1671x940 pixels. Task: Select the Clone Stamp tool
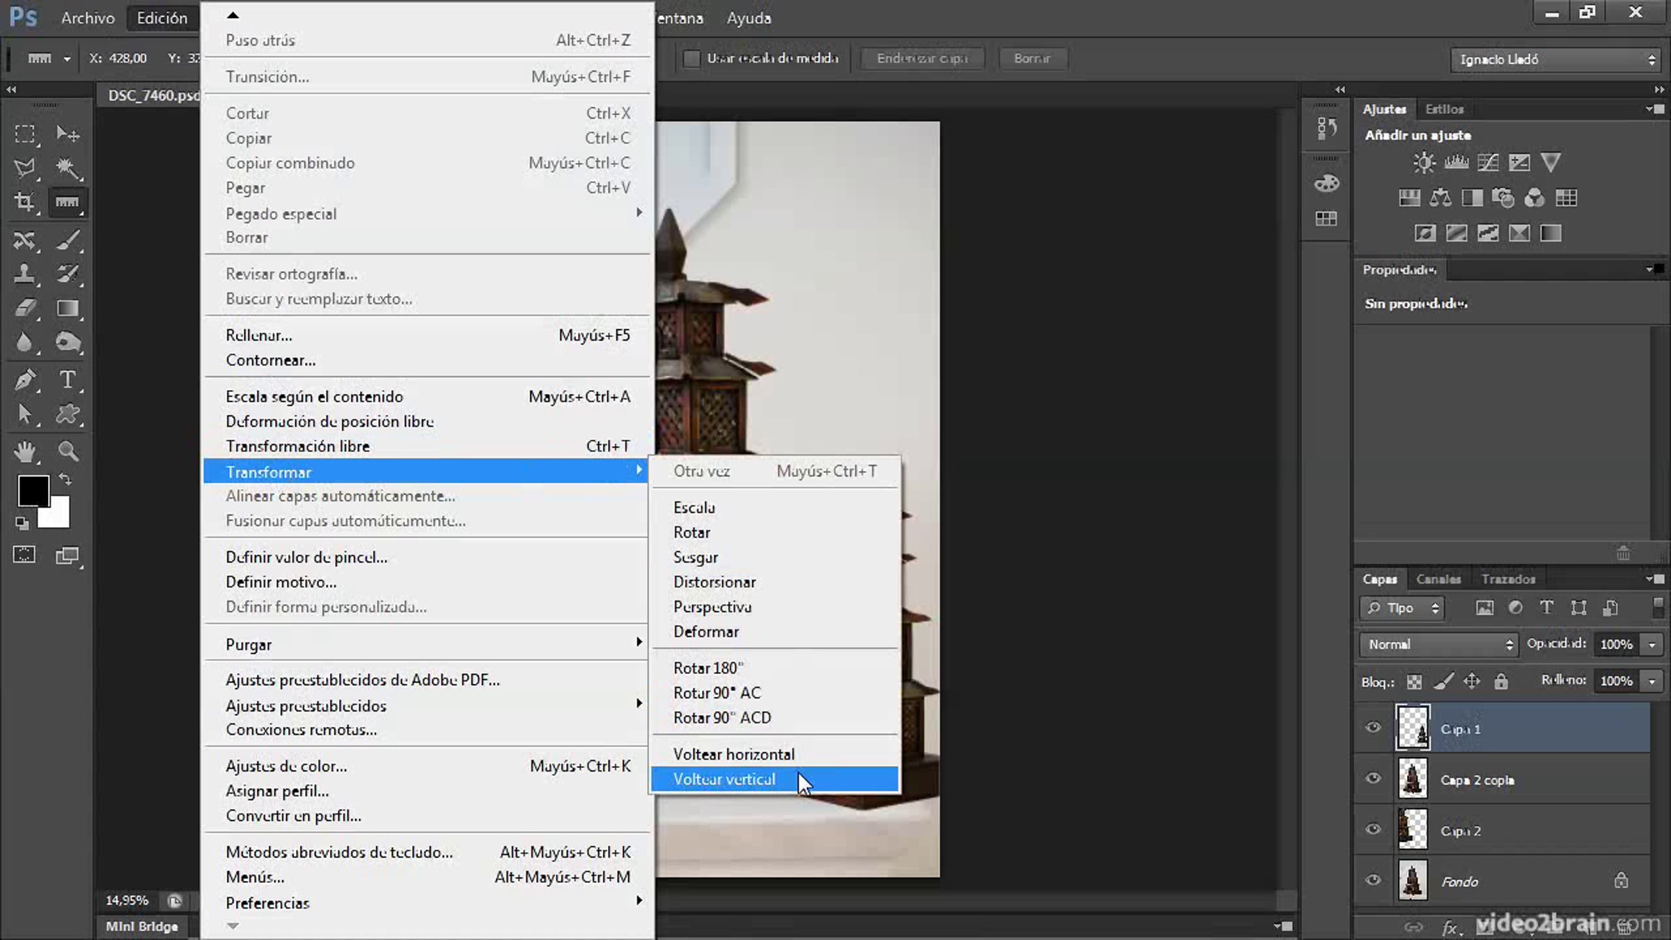[x=25, y=274]
